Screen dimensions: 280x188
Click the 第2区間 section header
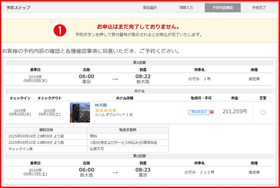(x=140, y=156)
